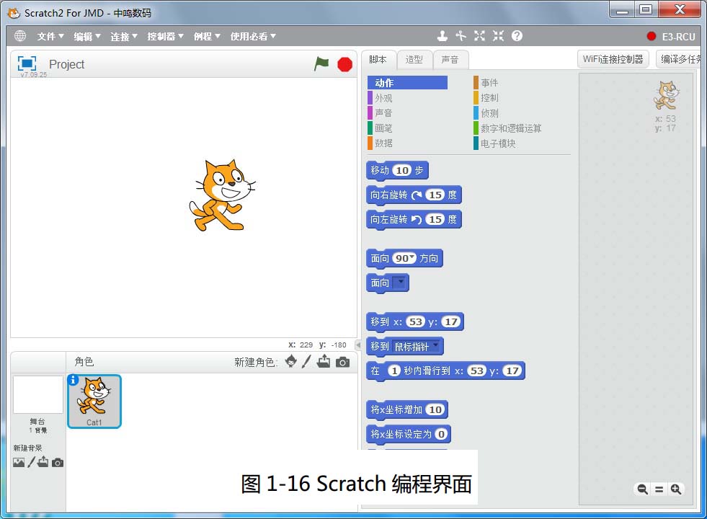Viewport: 707px width, 519px height.
Task: Open block help question mark icon
Action: point(517,36)
